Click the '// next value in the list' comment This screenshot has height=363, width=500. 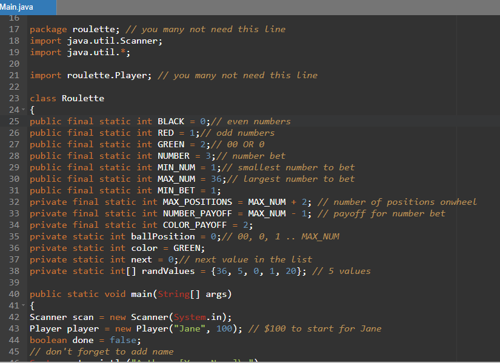coord(245,259)
